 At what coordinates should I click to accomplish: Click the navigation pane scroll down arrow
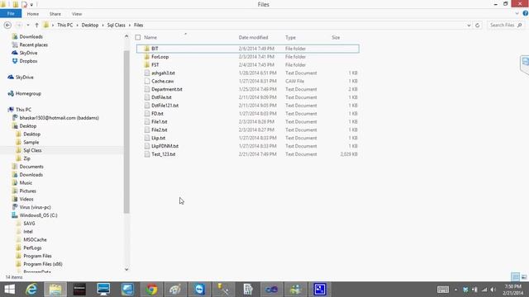pos(126,269)
